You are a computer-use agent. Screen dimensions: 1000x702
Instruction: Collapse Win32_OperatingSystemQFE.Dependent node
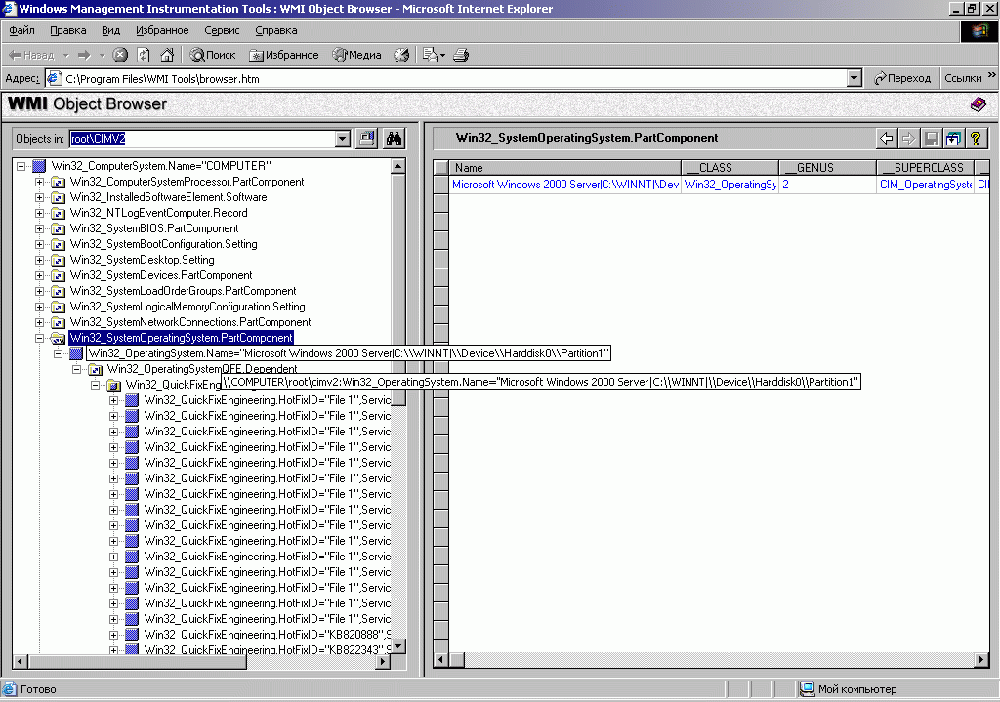tap(76, 369)
